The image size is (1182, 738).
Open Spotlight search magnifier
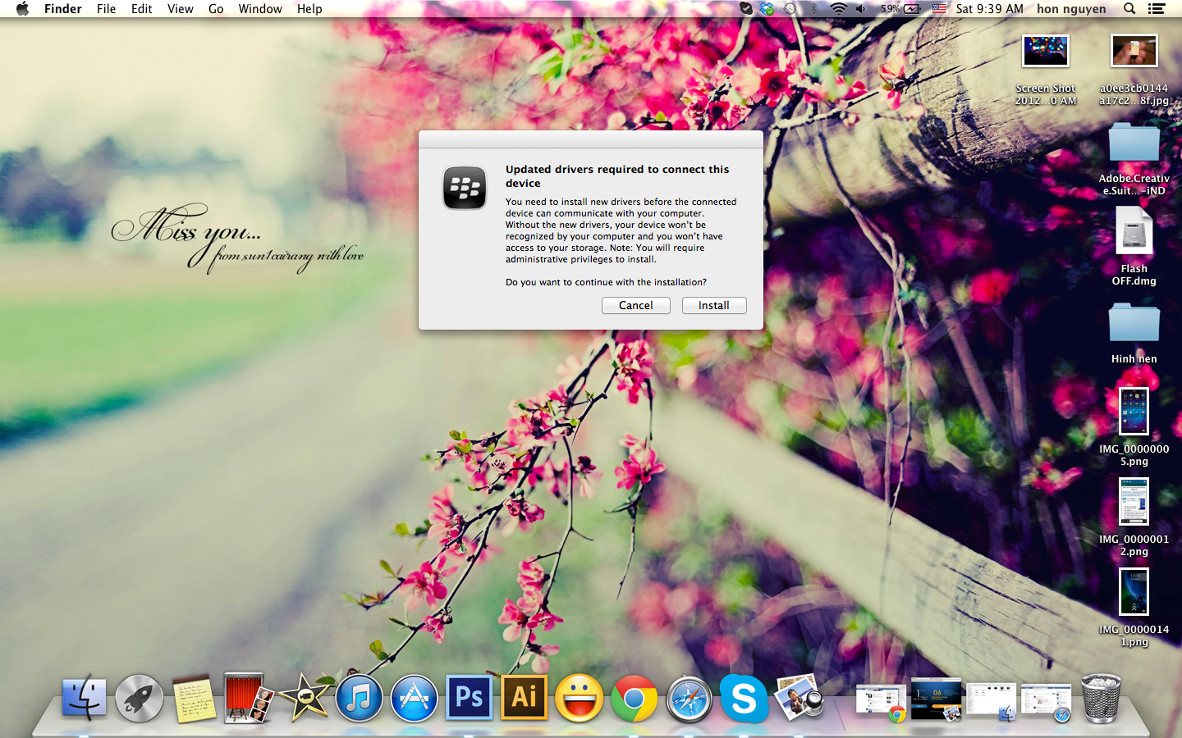[x=1129, y=9]
